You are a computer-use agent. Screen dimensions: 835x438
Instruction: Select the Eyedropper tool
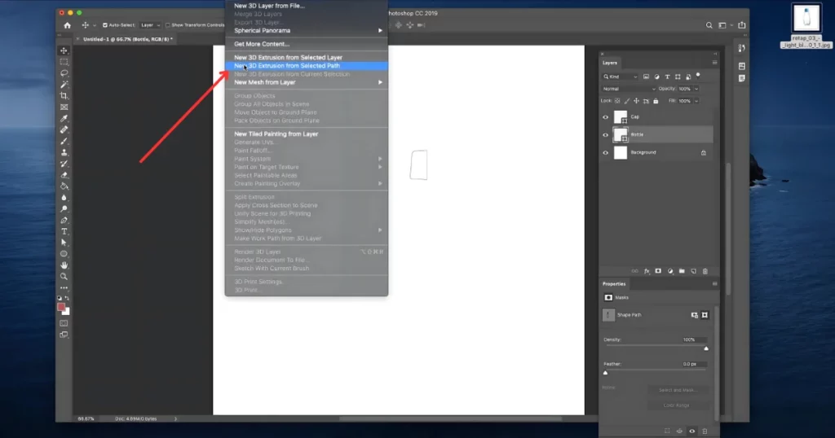64,119
